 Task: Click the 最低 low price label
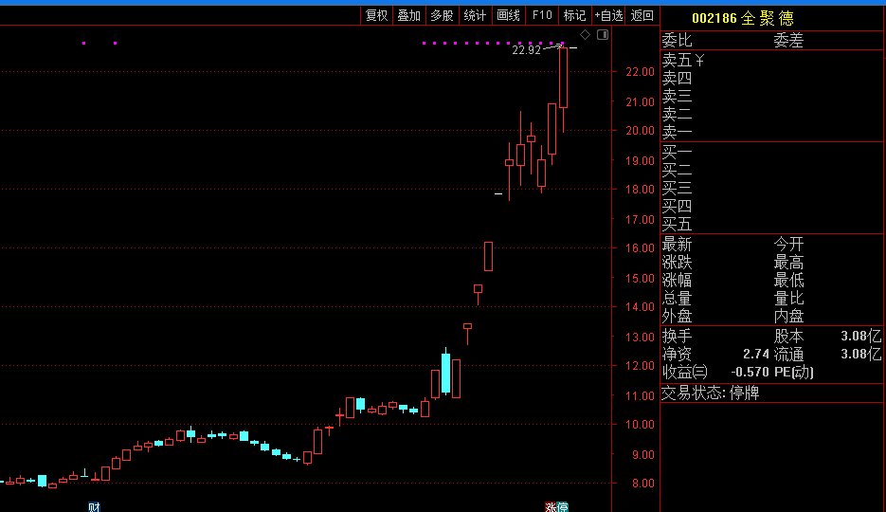click(788, 281)
